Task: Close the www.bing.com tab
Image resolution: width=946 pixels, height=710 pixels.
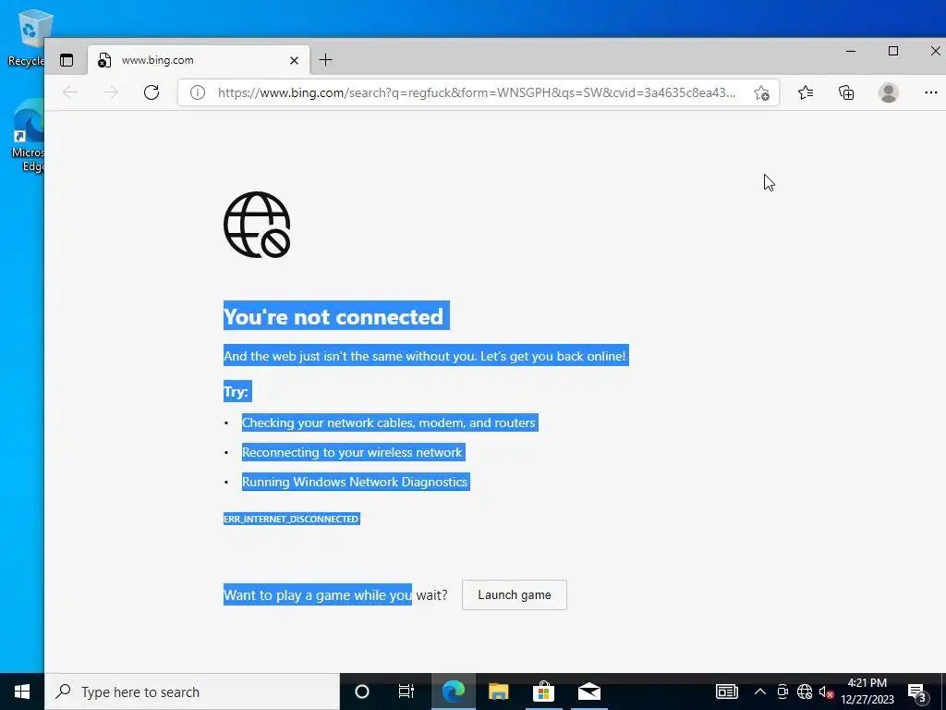Action: point(294,60)
